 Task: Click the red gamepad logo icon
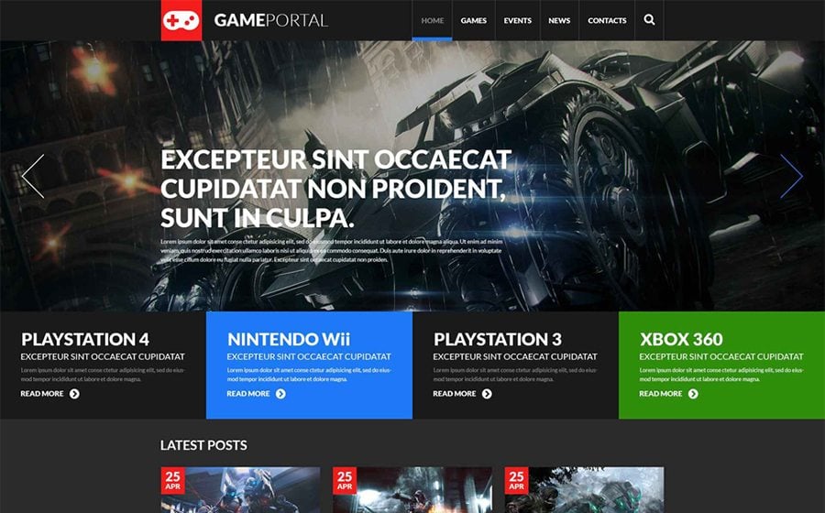(x=181, y=20)
